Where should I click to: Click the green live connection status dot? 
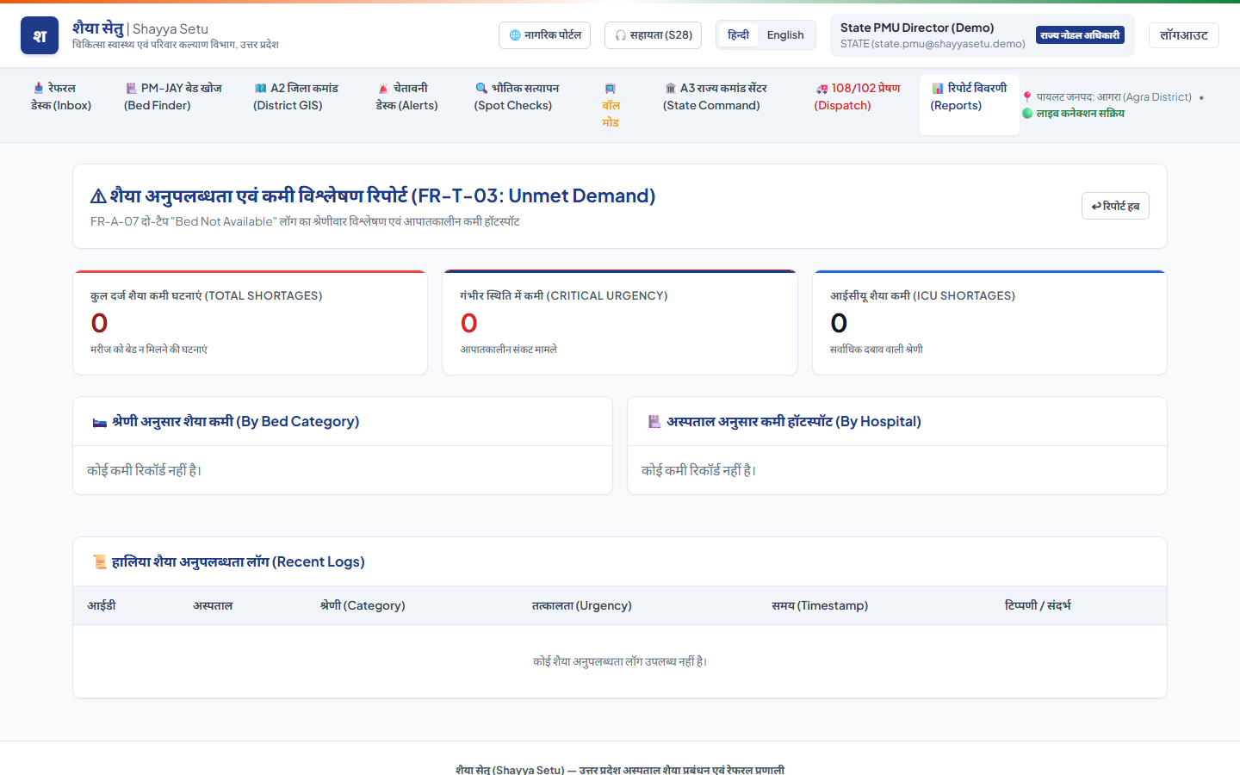(x=1027, y=114)
